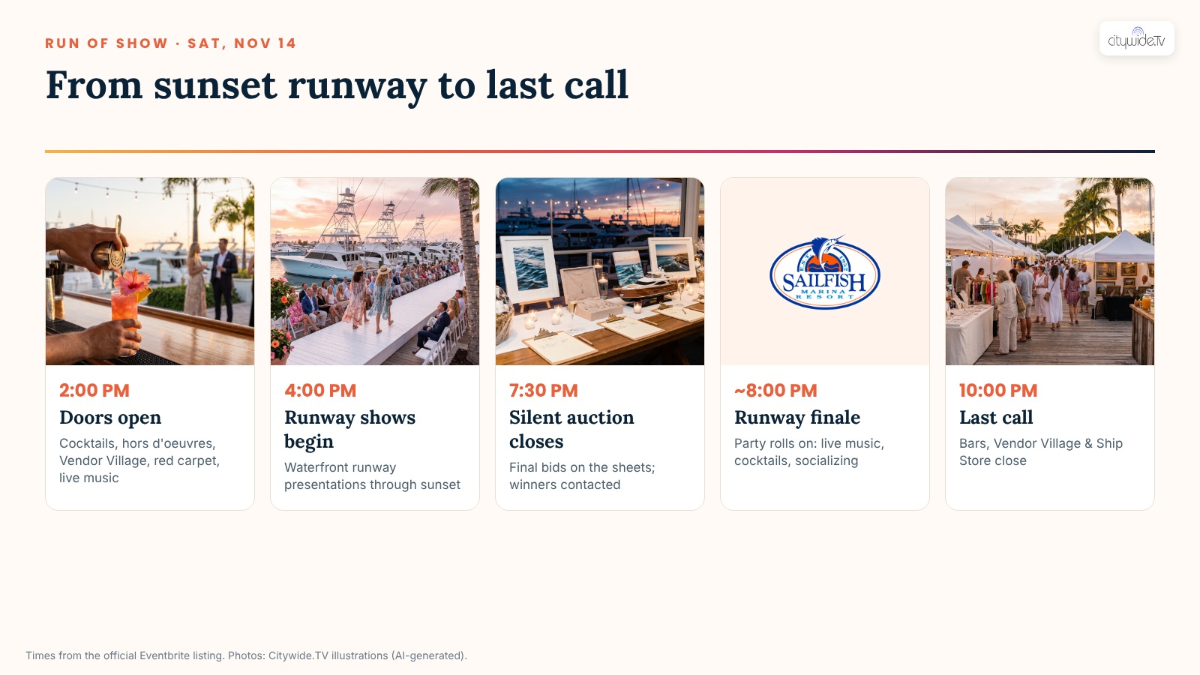
Task: Click the Runway shows begin heading
Action: [x=350, y=430]
